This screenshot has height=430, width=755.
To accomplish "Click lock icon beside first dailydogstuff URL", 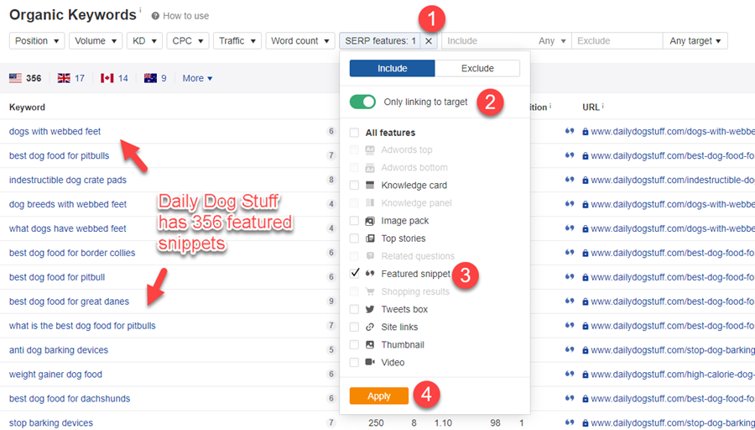I will click(586, 132).
